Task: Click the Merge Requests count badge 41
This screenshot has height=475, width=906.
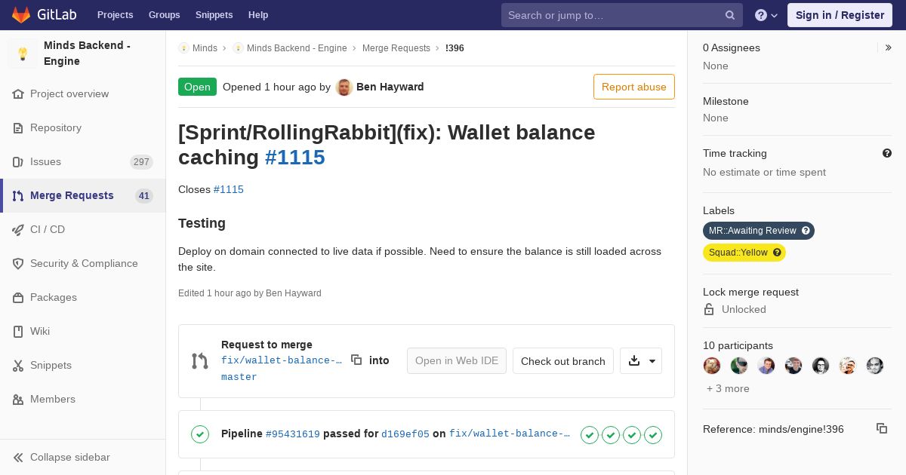Action: pos(144,196)
